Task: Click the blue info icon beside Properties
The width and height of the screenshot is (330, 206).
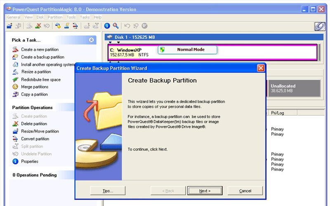Action: point(15,162)
